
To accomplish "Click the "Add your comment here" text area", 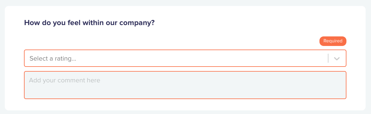I will [x=185, y=85].
